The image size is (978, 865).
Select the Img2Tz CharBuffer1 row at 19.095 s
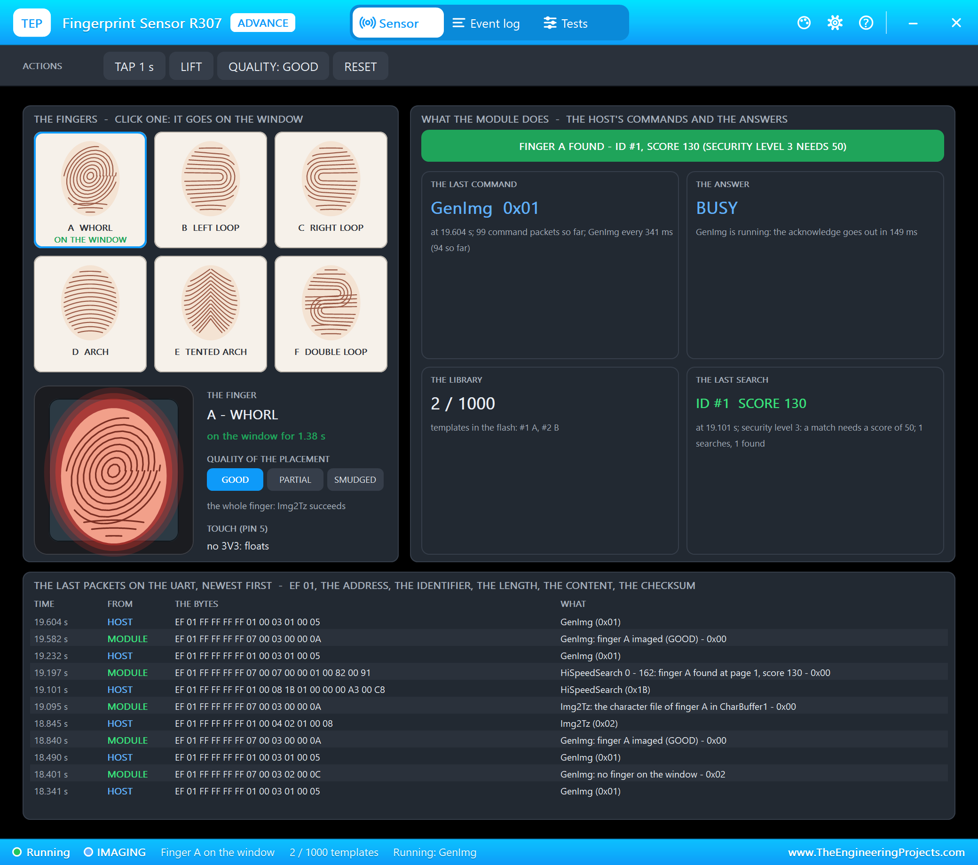coord(489,707)
